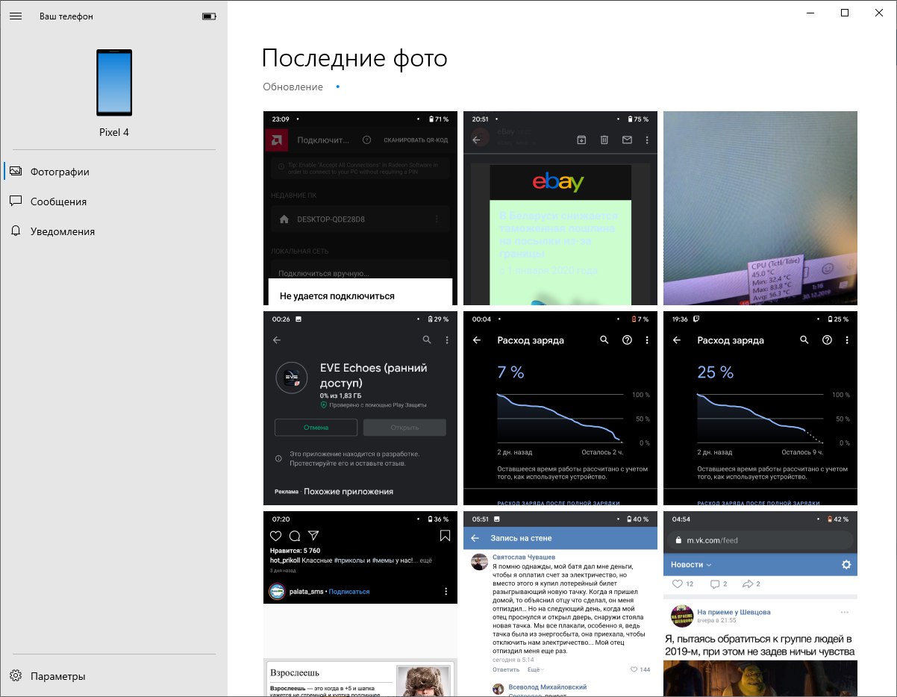Click the Параметры gear icon
Screen dimensions: 897x697
(16, 676)
